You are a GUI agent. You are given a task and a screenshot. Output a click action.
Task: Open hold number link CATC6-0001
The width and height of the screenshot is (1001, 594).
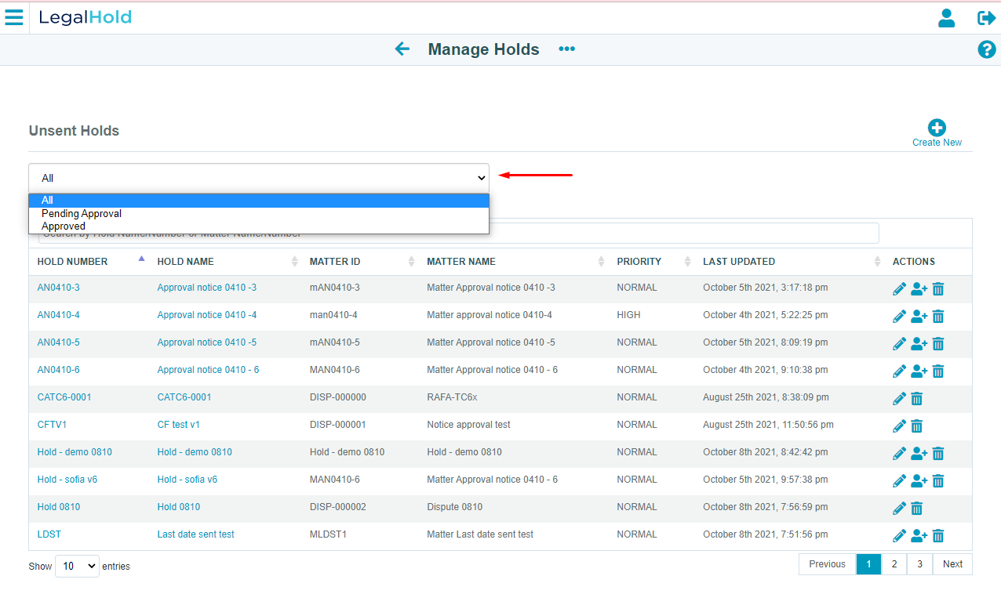[x=64, y=397]
